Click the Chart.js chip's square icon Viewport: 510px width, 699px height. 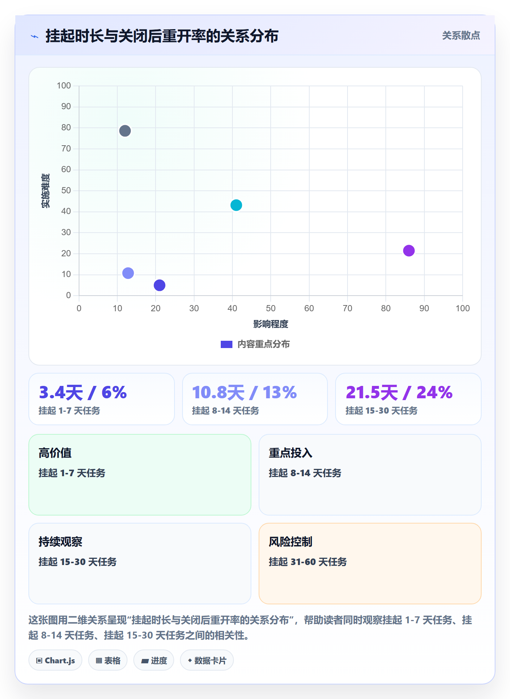(x=39, y=661)
